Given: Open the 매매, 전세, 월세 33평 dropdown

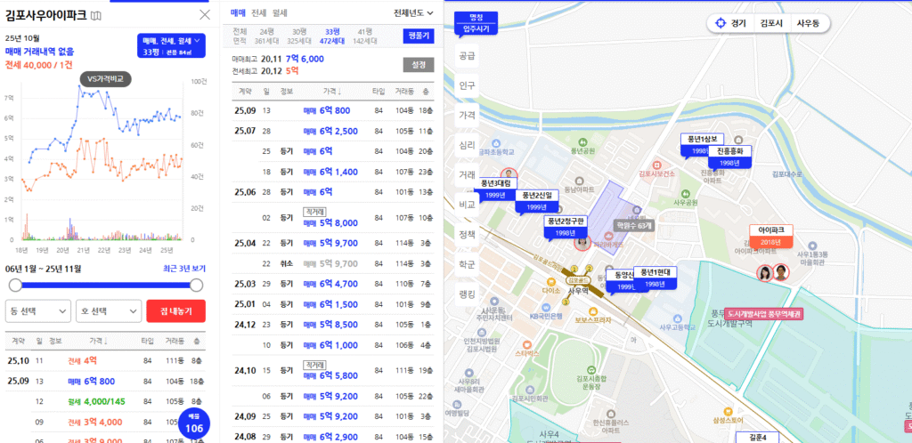Looking at the screenshot, I should pos(170,46).
